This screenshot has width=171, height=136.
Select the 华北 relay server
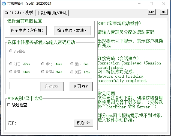(43, 64)
